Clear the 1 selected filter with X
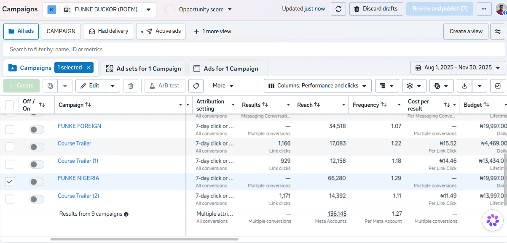This screenshot has height=243, width=507. 89,68
